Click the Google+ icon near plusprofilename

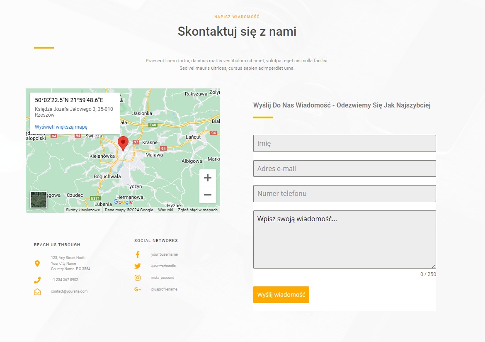(137, 289)
